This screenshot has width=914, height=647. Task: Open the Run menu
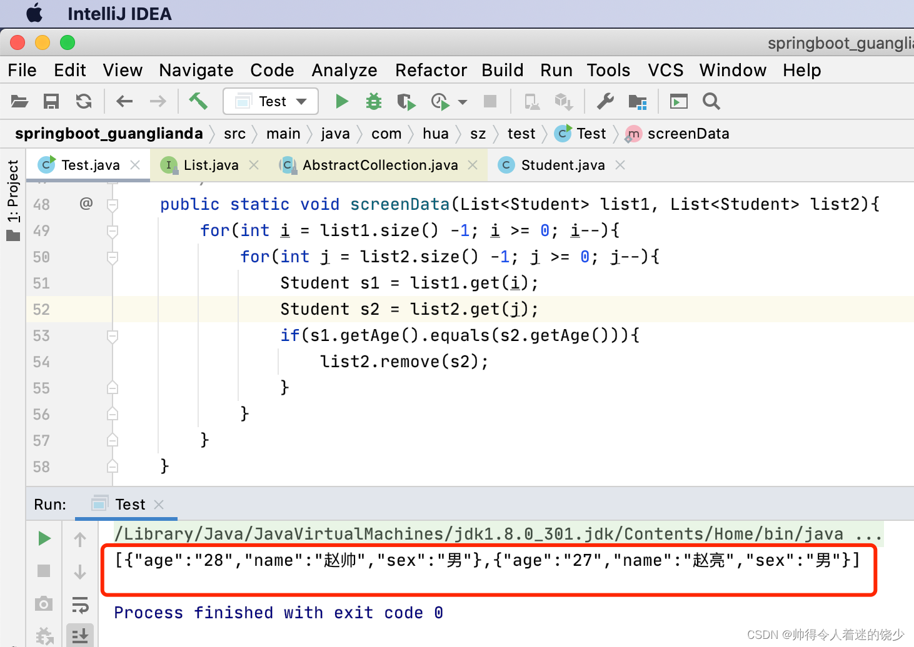(556, 70)
